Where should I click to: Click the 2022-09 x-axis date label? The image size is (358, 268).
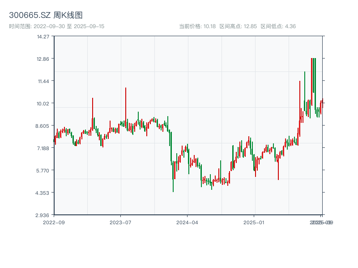coord(54,222)
